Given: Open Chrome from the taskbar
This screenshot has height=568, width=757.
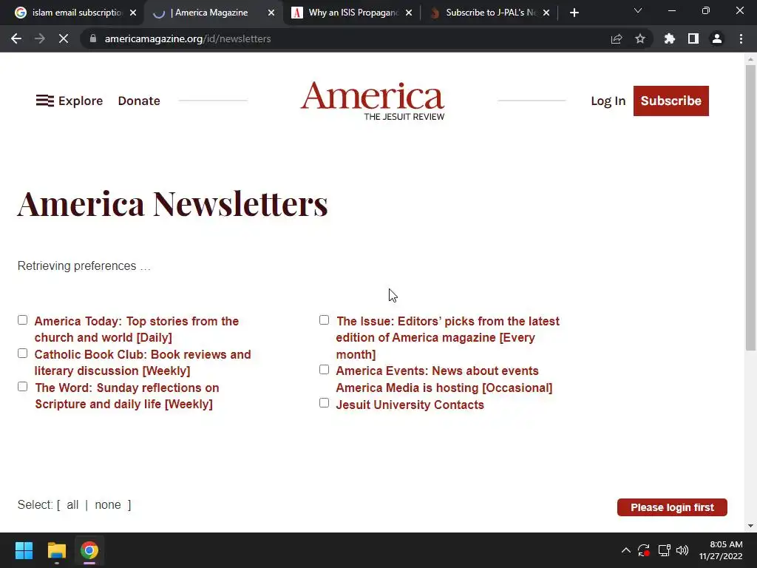Looking at the screenshot, I should coord(89,550).
